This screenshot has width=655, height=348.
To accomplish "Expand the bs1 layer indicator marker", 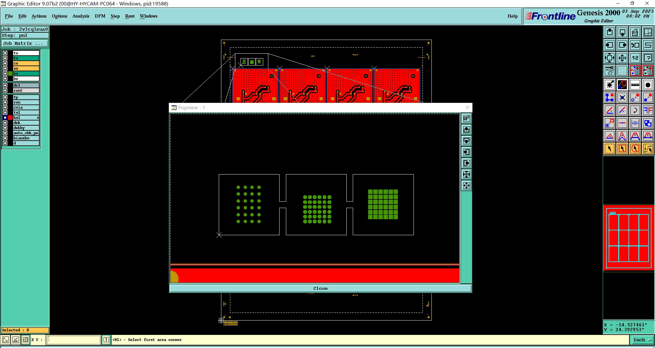I will [38, 118].
